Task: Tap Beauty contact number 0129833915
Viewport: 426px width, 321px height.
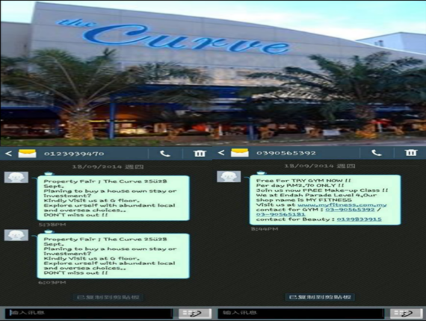Action: point(359,219)
